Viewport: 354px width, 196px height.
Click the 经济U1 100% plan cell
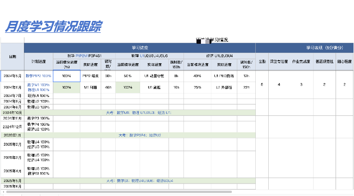38,96
